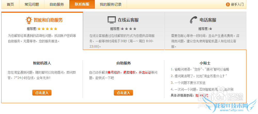Click tip 2 about 提问简洁明了
This screenshot has height=114, width=258.
[x=199, y=76]
